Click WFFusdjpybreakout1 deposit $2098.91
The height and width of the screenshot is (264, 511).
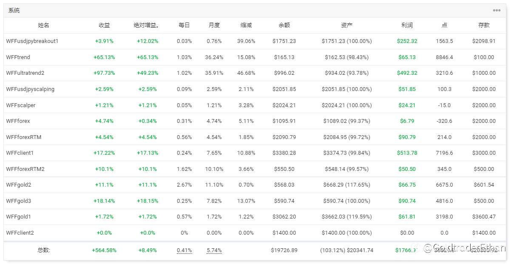pos(484,41)
